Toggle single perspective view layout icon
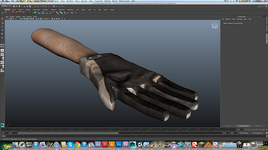Viewport: 268px width, 150px height. [x=2, y=51]
